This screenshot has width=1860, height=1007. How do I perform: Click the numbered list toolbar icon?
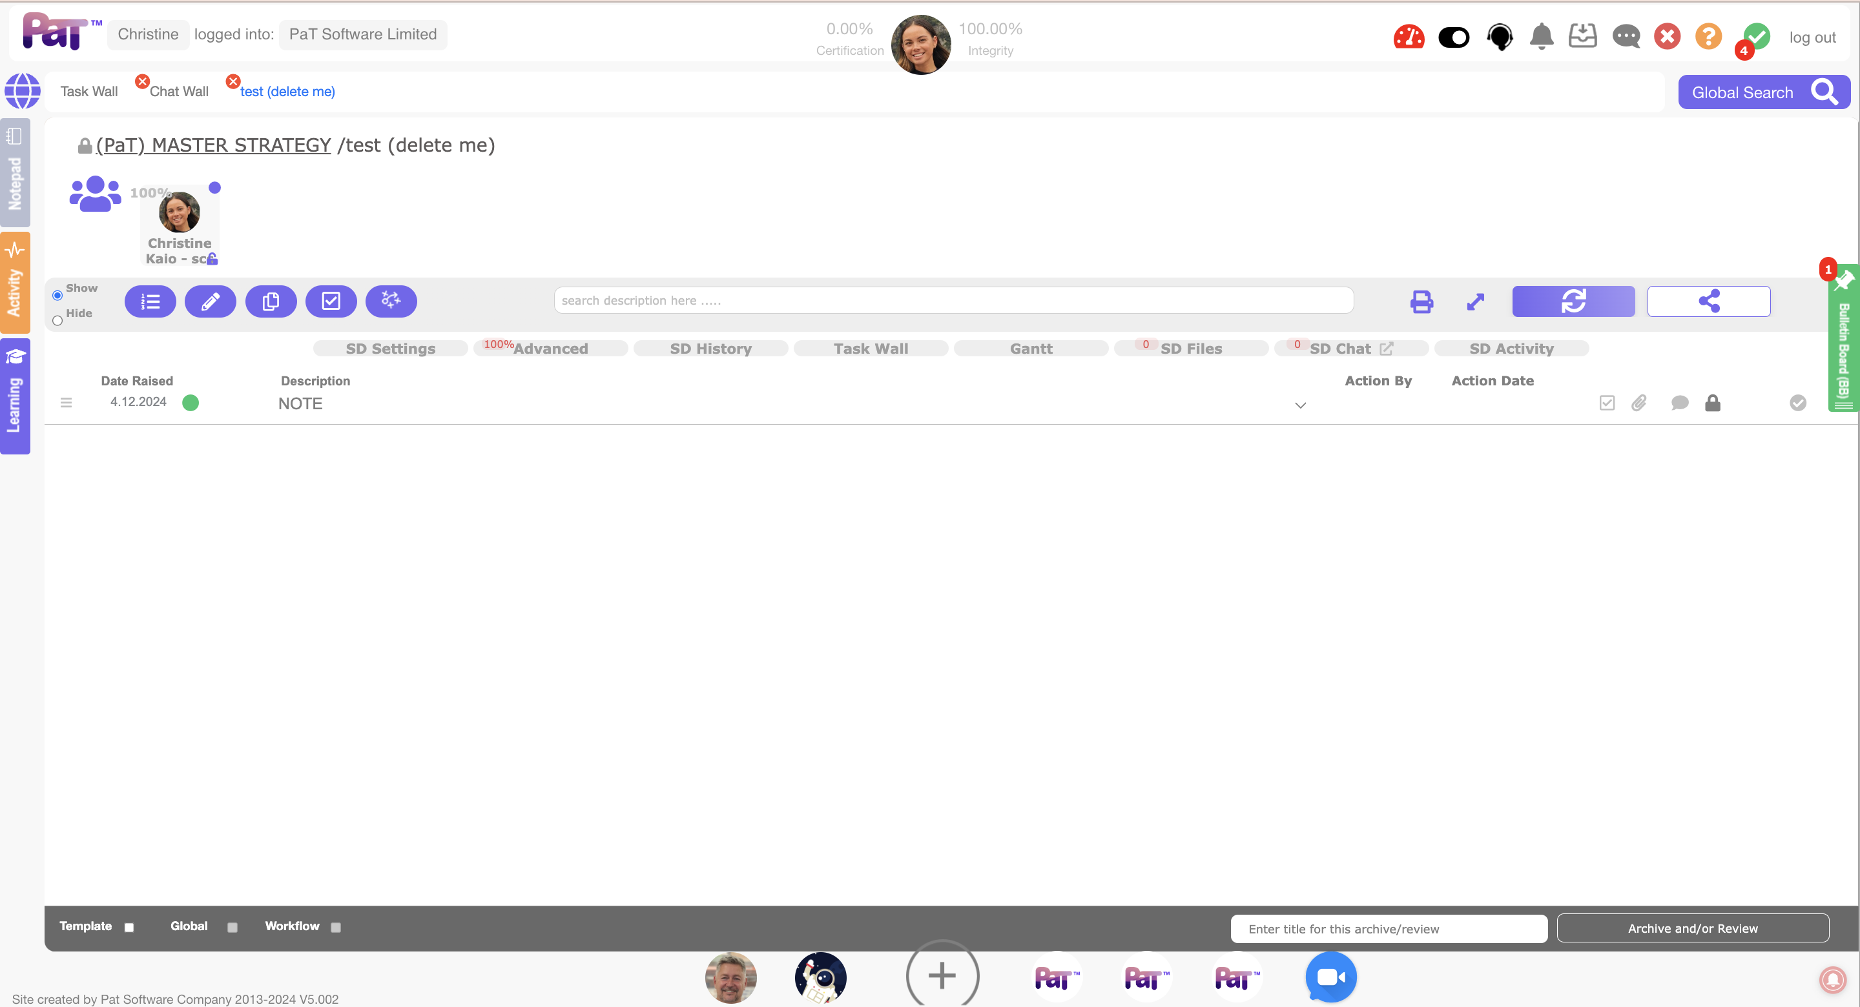point(150,301)
